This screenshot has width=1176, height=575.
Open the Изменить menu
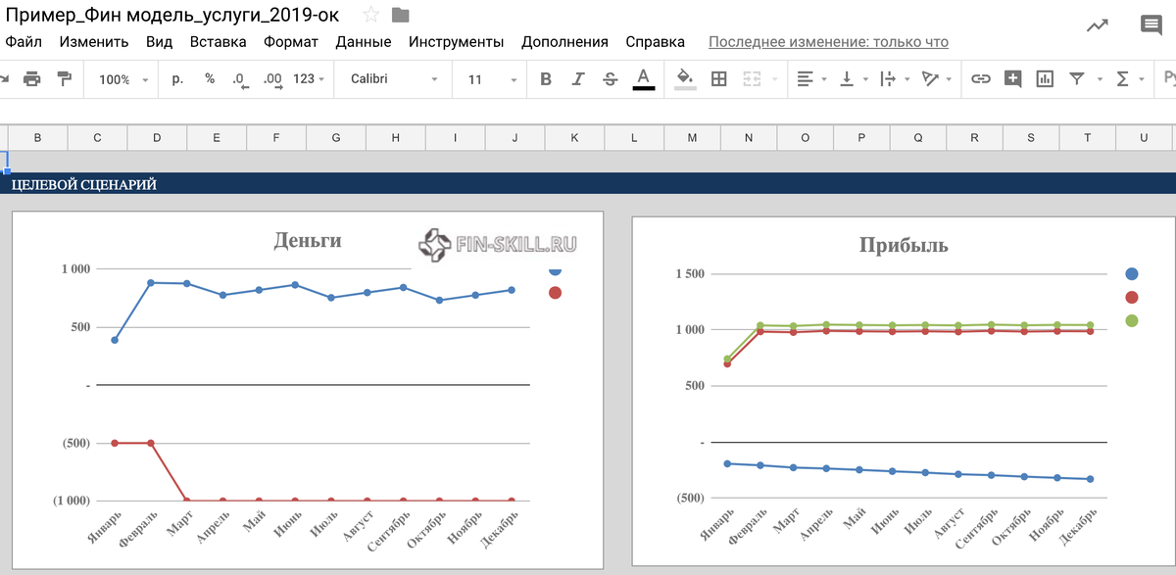94,42
